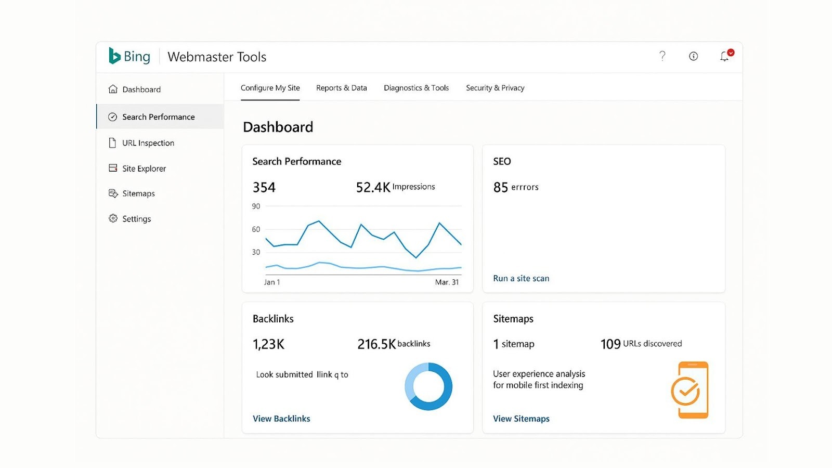Click the Bing logo
Viewport: 832px width, 468px height.
(128, 56)
